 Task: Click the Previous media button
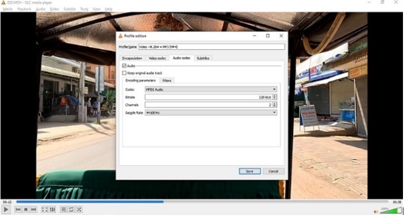(18, 209)
